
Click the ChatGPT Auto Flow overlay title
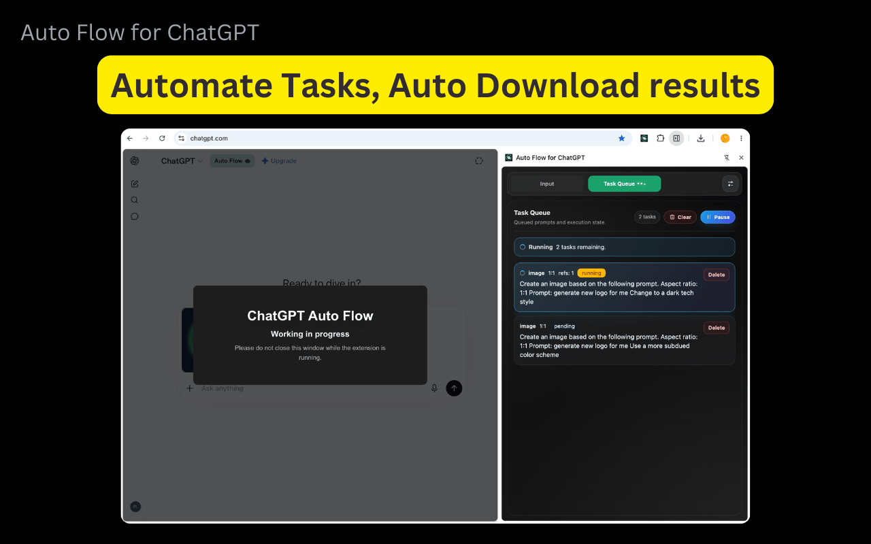click(310, 316)
